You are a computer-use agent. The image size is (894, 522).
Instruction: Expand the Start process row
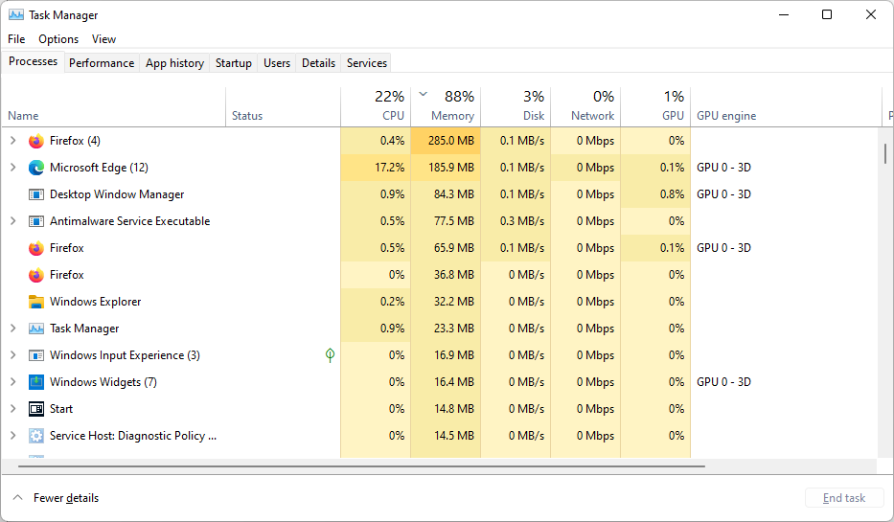click(x=13, y=408)
